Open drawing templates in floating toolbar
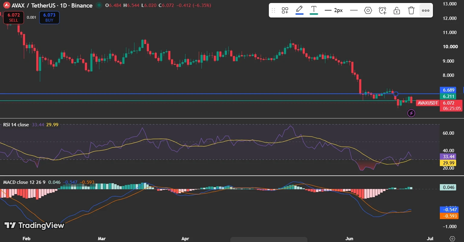464x242 pixels. [x=285, y=11]
